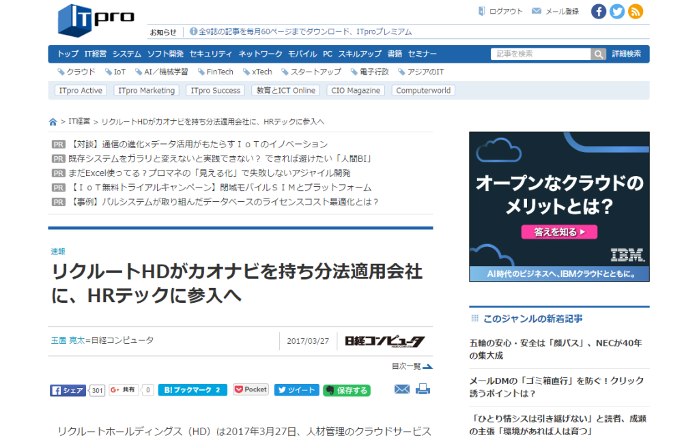Select the ネットワーク menu item

pyautogui.click(x=260, y=54)
